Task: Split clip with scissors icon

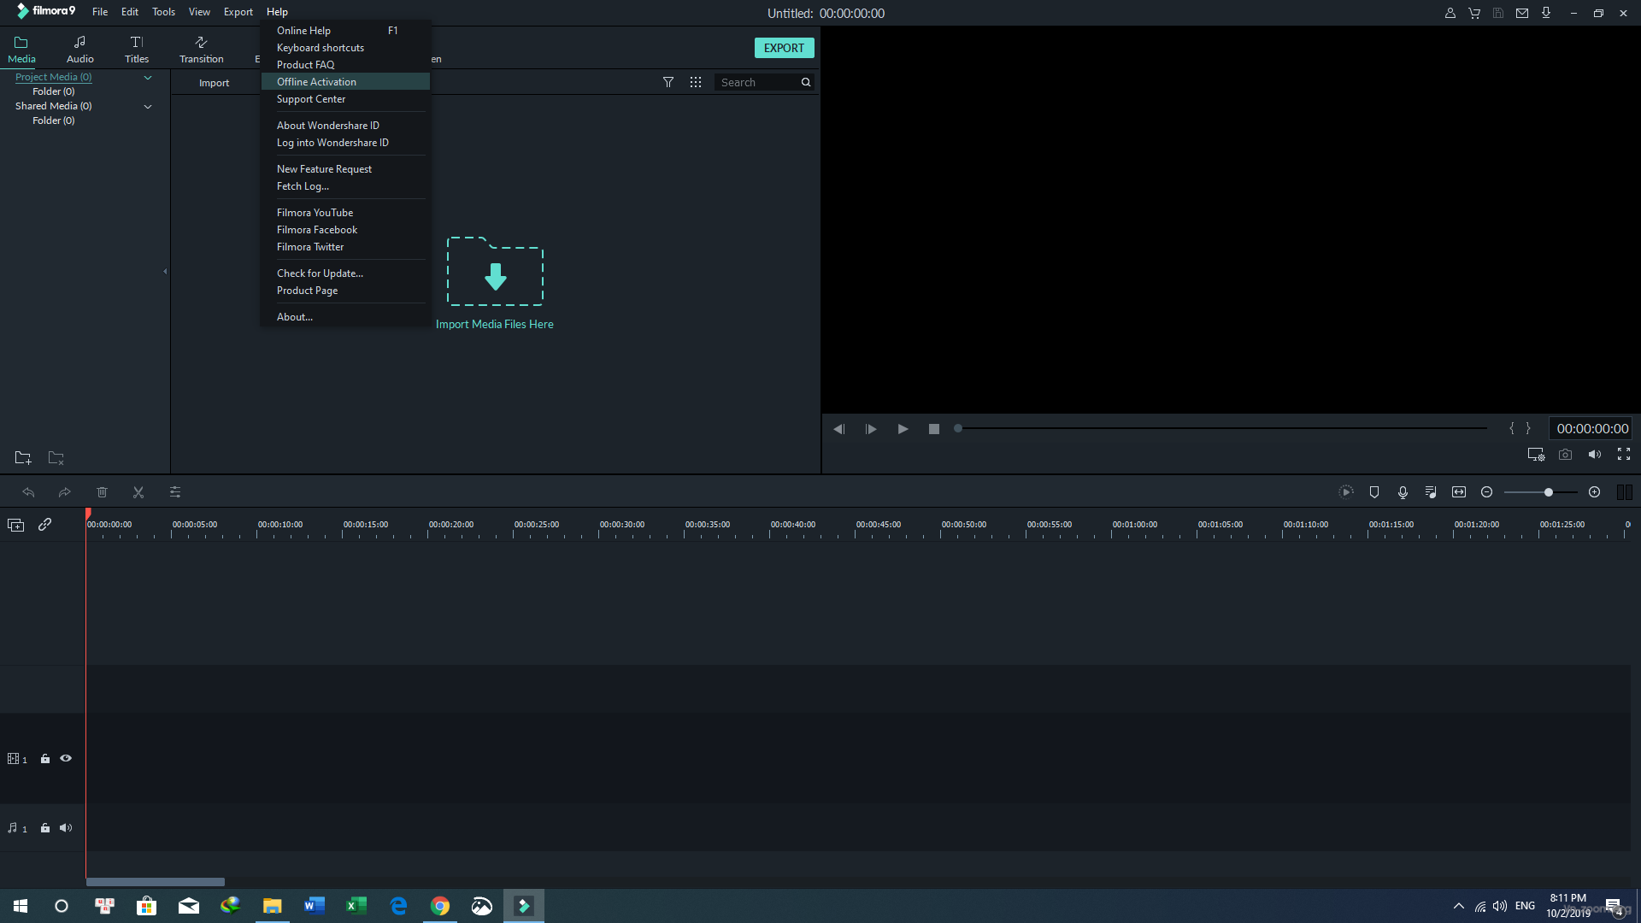Action: pyautogui.click(x=138, y=492)
